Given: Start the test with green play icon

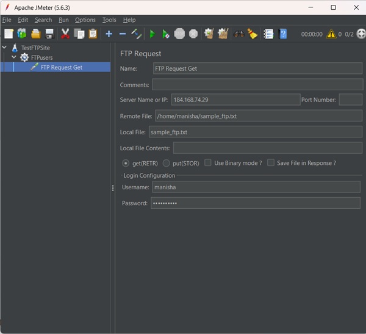Looking at the screenshot, I should (152, 34).
